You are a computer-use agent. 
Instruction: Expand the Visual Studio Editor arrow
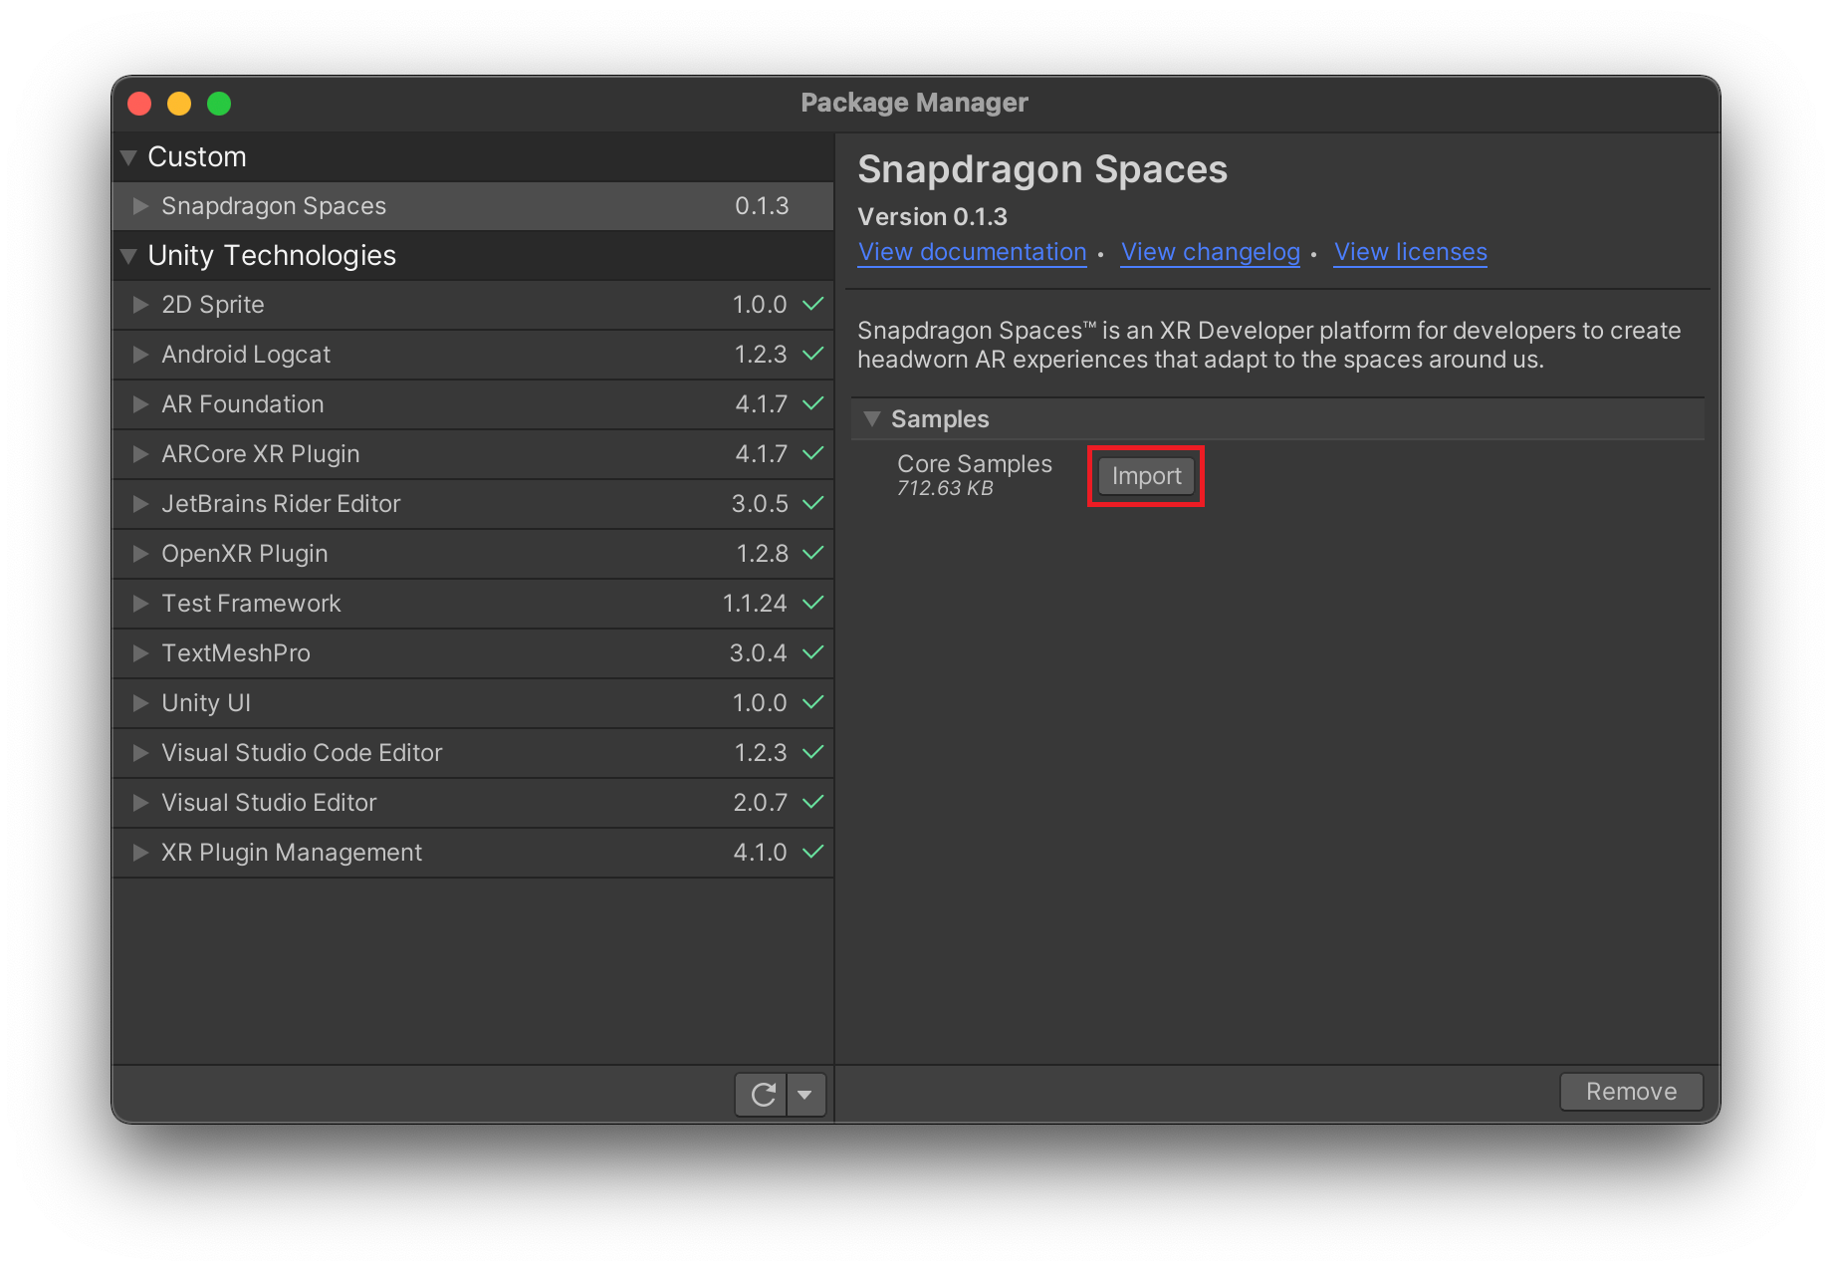click(140, 803)
